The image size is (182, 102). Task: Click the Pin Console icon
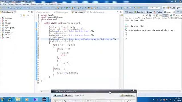click(x=171, y=15)
